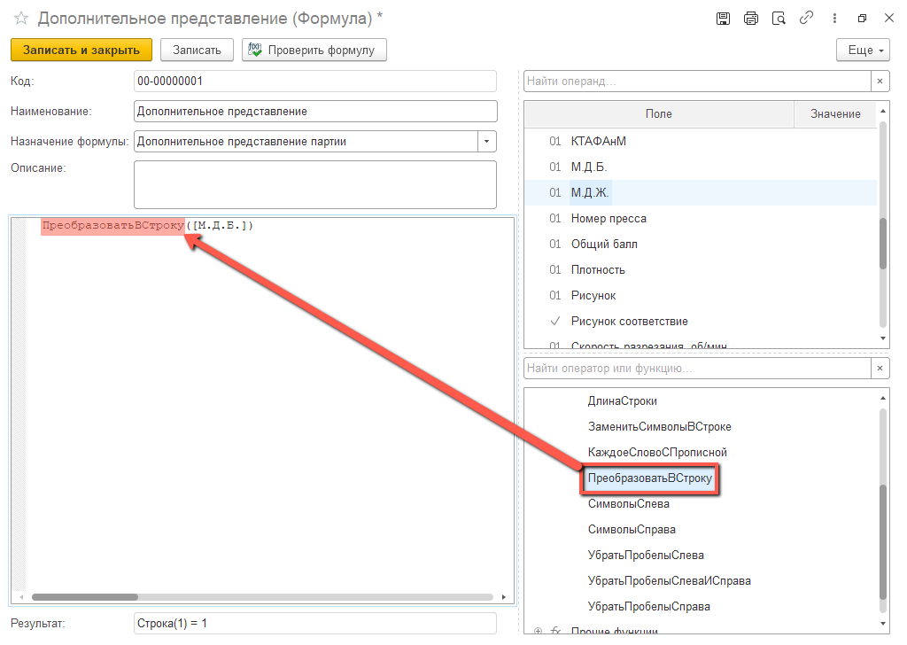907x645 pixels.
Task: Click the printer icon
Action: [751, 18]
